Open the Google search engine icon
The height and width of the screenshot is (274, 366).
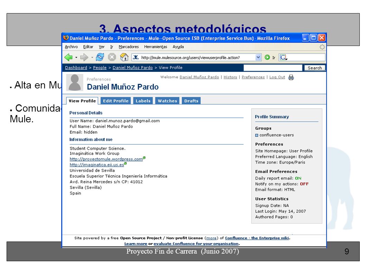(283, 57)
